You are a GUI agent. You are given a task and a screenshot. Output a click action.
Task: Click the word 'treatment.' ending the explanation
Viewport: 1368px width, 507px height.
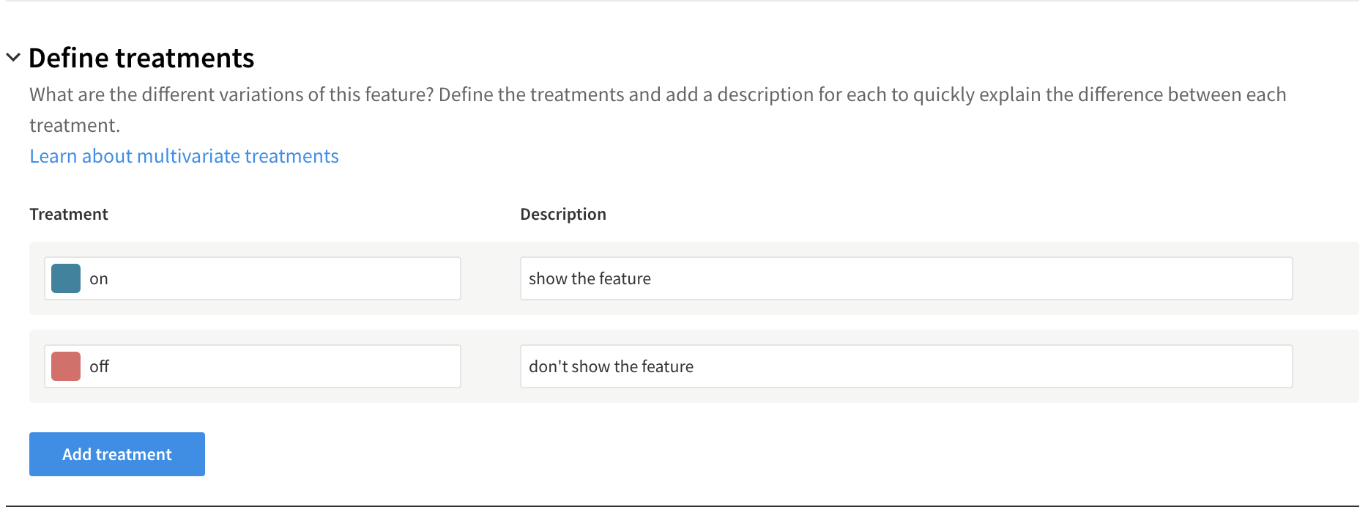pyautogui.click(x=75, y=126)
